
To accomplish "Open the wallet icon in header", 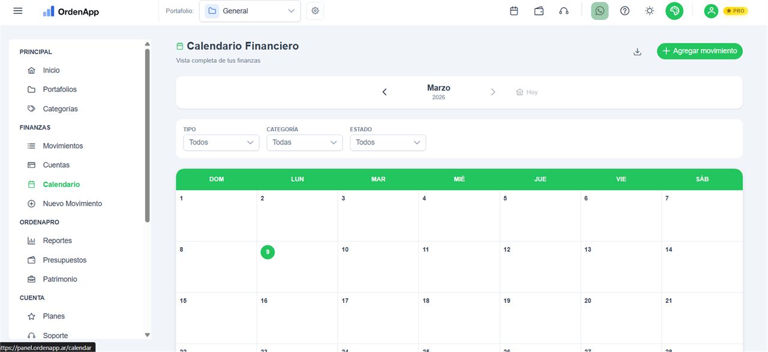I will 539,11.
